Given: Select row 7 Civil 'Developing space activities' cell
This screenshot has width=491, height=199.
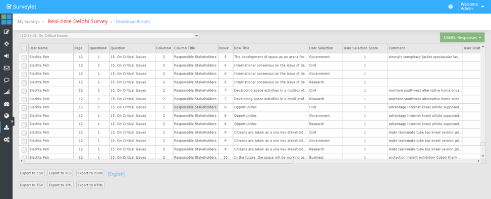Looking at the screenshot, I should coord(270,91).
